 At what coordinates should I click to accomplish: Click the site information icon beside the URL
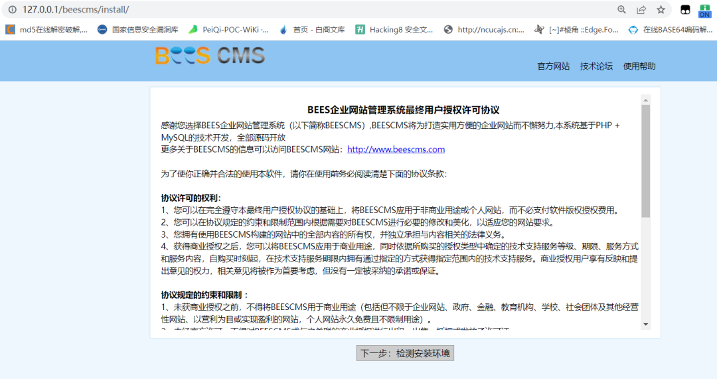click(13, 9)
